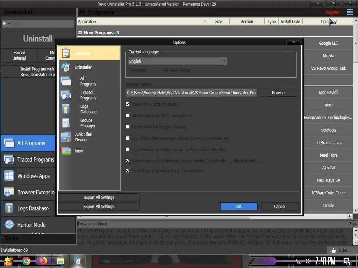Sort by Size column
This screenshot has height=268, width=358.
(219, 21)
